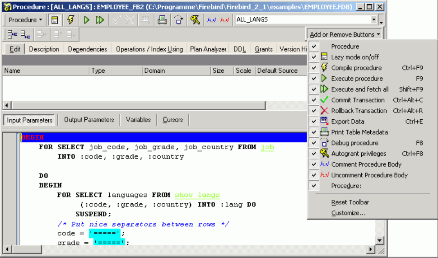Uncheck Commit Transaction in the buttons list
Screen dimensions: 438x258
tap(314, 100)
